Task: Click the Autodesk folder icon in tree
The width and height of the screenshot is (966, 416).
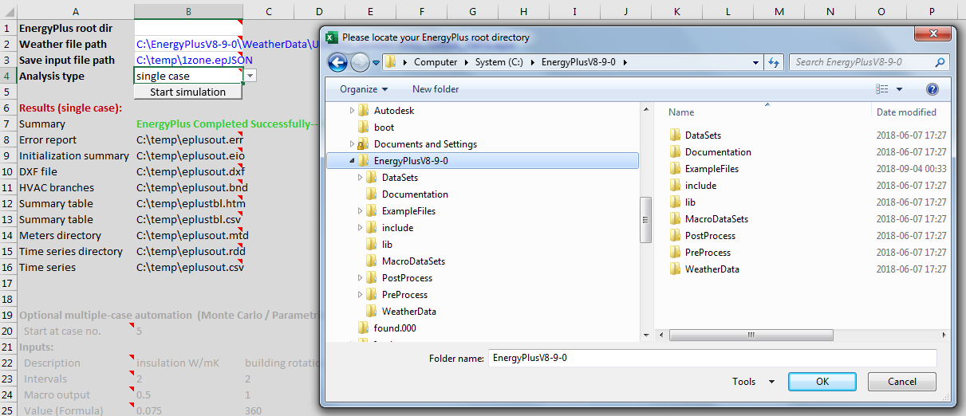Action: 364,111
